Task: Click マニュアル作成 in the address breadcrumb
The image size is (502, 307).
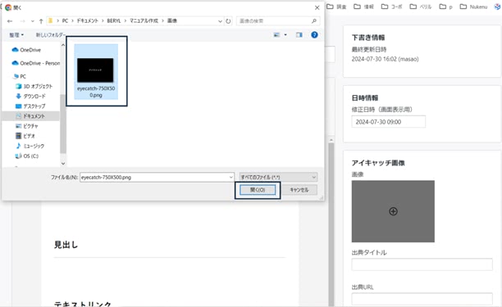Action: tap(144, 20)
